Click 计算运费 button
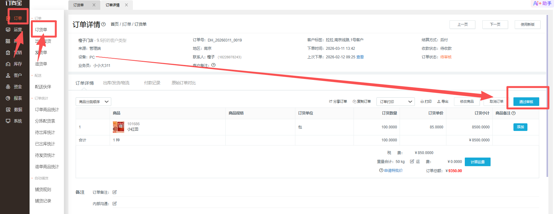The width and height of the screenshot is (557, 214). (478, 162)
